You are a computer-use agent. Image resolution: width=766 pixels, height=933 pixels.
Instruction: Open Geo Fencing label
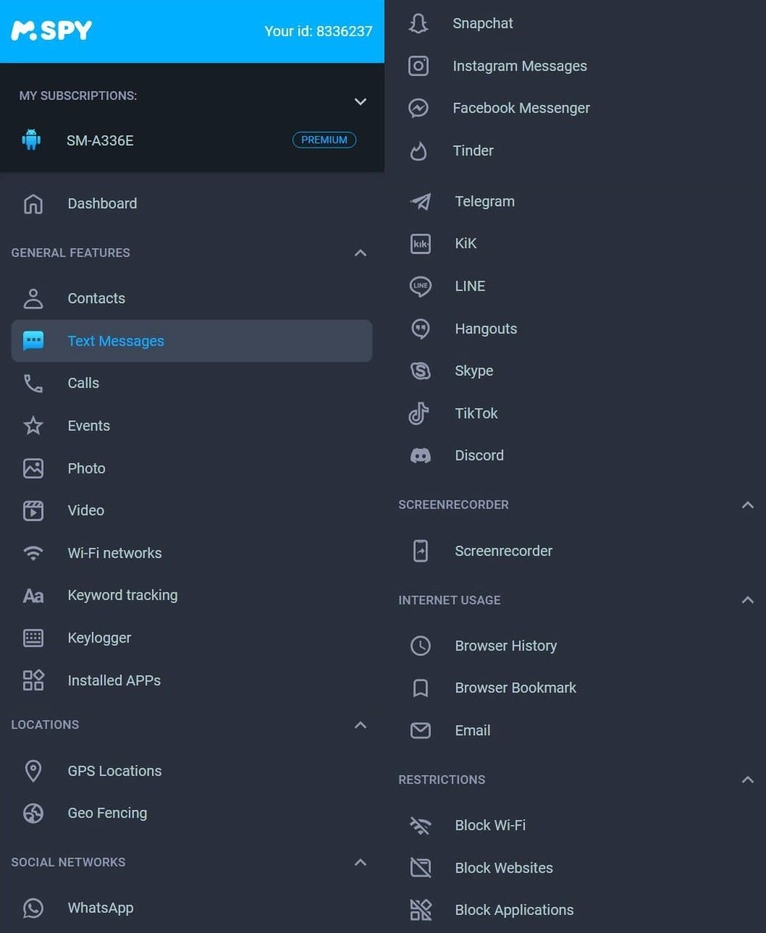107,813
